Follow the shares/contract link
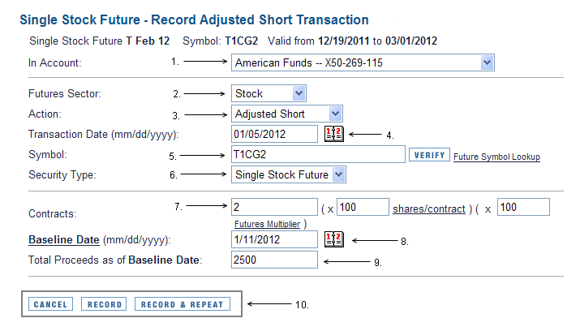This screenshot has height=331, width=580. (x=429, y=209)
